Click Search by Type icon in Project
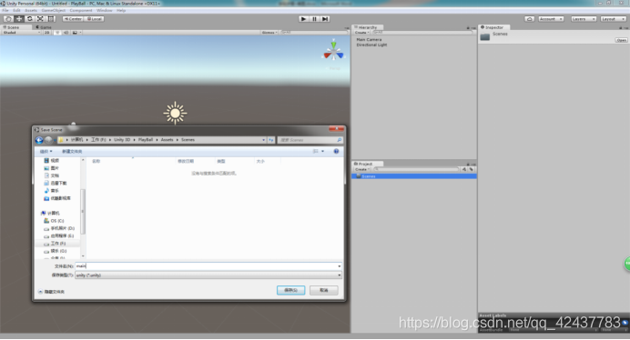 tap(464, 169)
